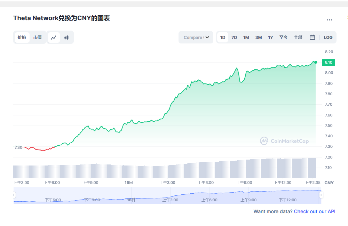Toggle LOG scale on the chart
Image resolution: width=348 pixels, height=226 pixels.
pos(328,37)
